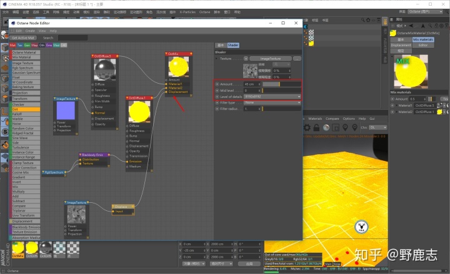Collapse the OctDiffuse.5 node
This screenshot has height=274, width=450.
[x=93, y=56]
